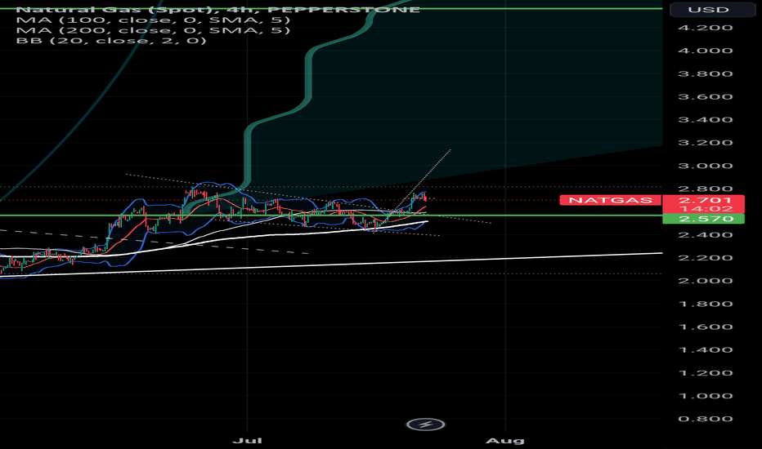Click the 3.400 price axis value

tap(705, 120)
